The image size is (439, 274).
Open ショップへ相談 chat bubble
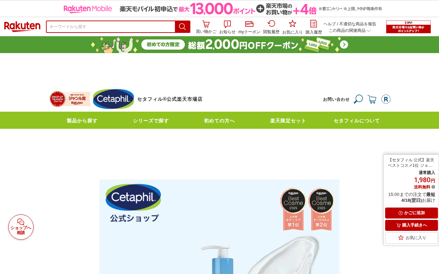pyautogui.click(x=21, y=227)
